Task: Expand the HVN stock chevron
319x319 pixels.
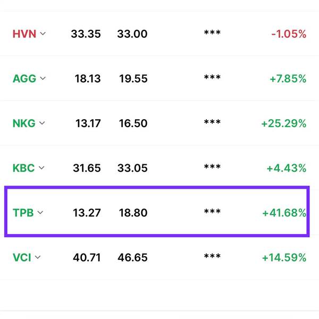Action: pyautogui.click(x=43, y=33)
